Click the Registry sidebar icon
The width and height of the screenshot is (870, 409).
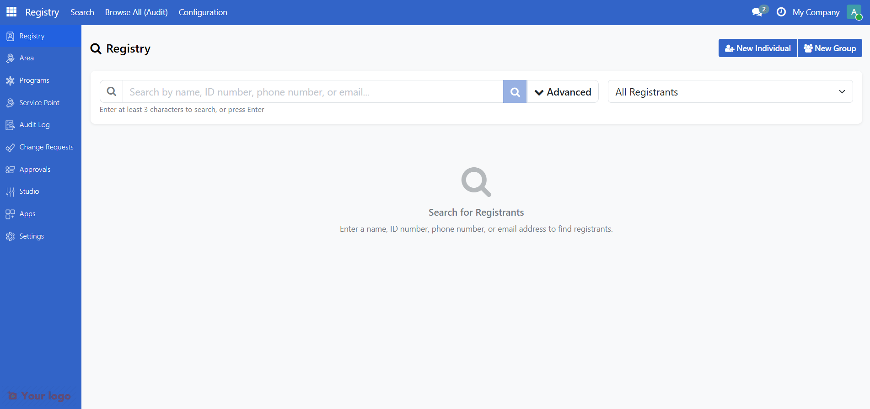click(x=10, y=36)
